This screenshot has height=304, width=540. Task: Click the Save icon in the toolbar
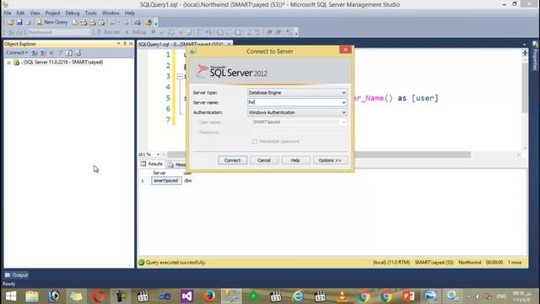[x=19, y=23]
